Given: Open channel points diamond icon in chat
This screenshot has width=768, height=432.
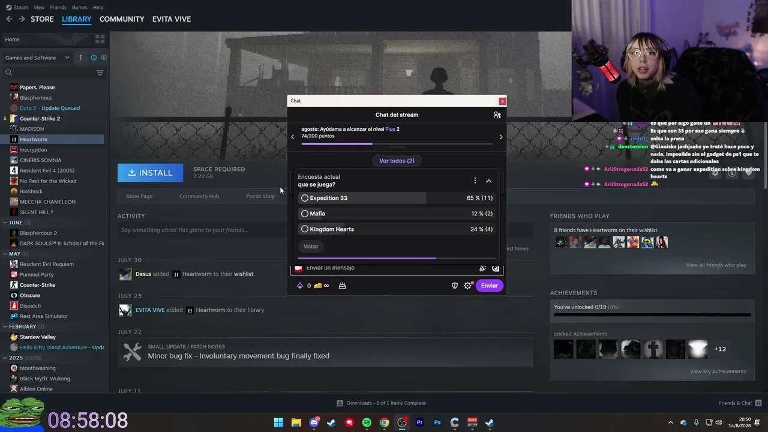Looking at the screenshot, I should pos(300,286).
